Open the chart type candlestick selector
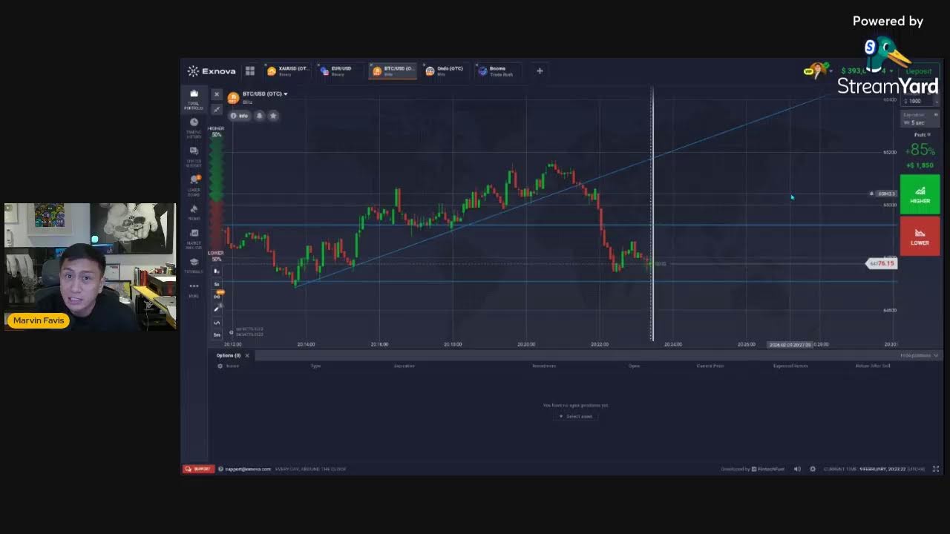 (217, 271)
